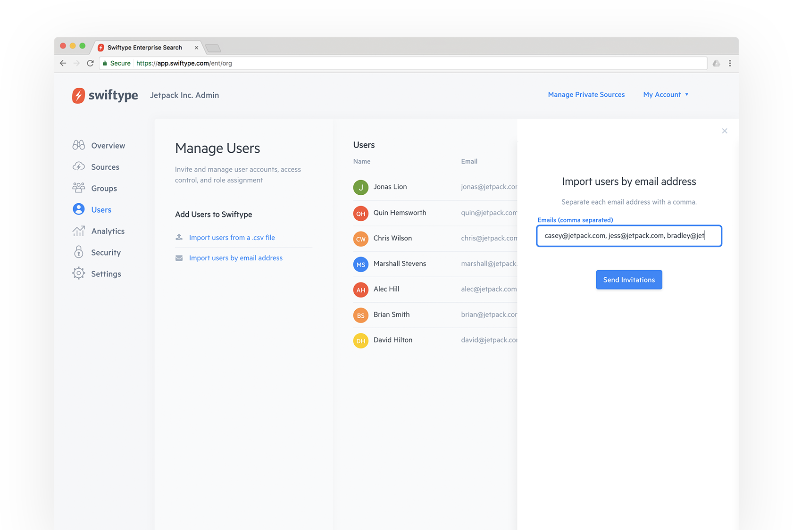
Task: Click the Email column header
Action: pos(469,161)
